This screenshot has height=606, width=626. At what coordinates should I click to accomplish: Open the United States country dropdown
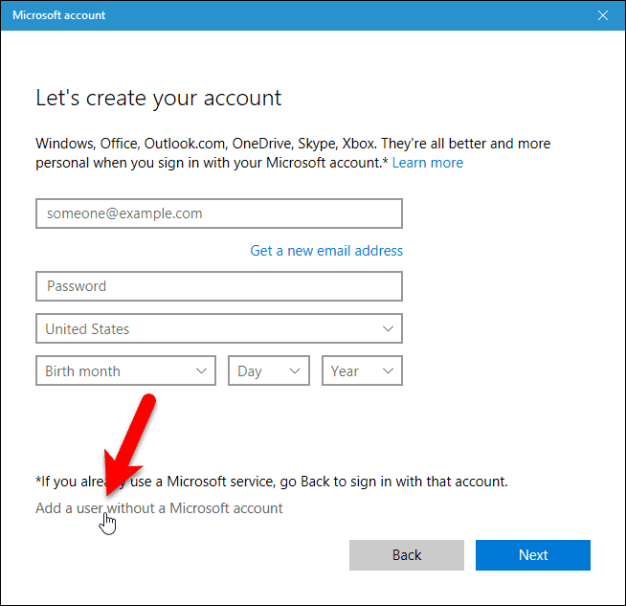pyautogui.click(x=219, y=328)
